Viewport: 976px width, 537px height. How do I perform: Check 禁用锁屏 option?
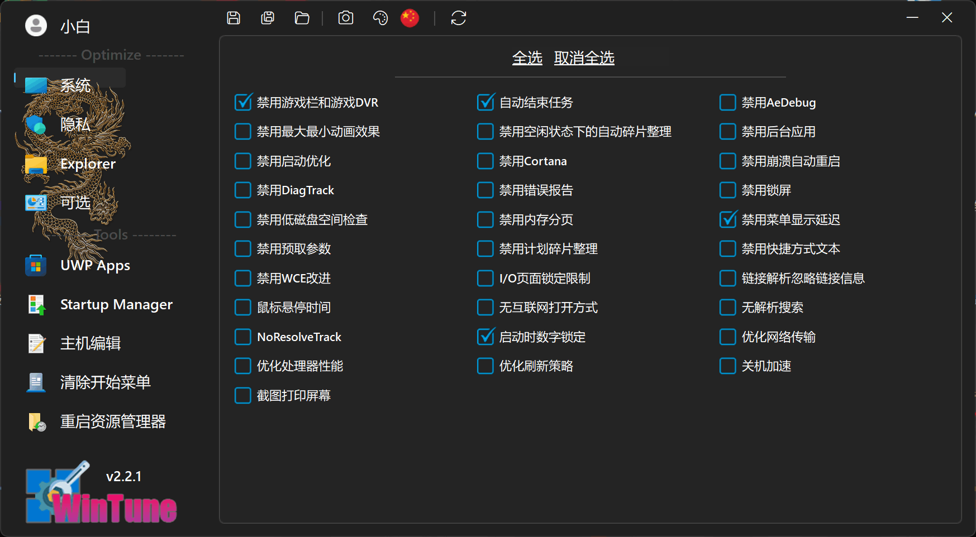pyautogui.click(x=727, y=190)
